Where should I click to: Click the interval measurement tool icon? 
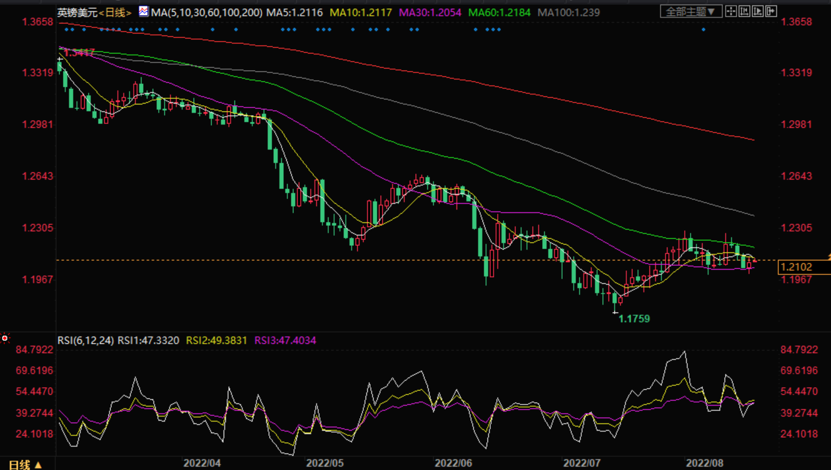744,11
